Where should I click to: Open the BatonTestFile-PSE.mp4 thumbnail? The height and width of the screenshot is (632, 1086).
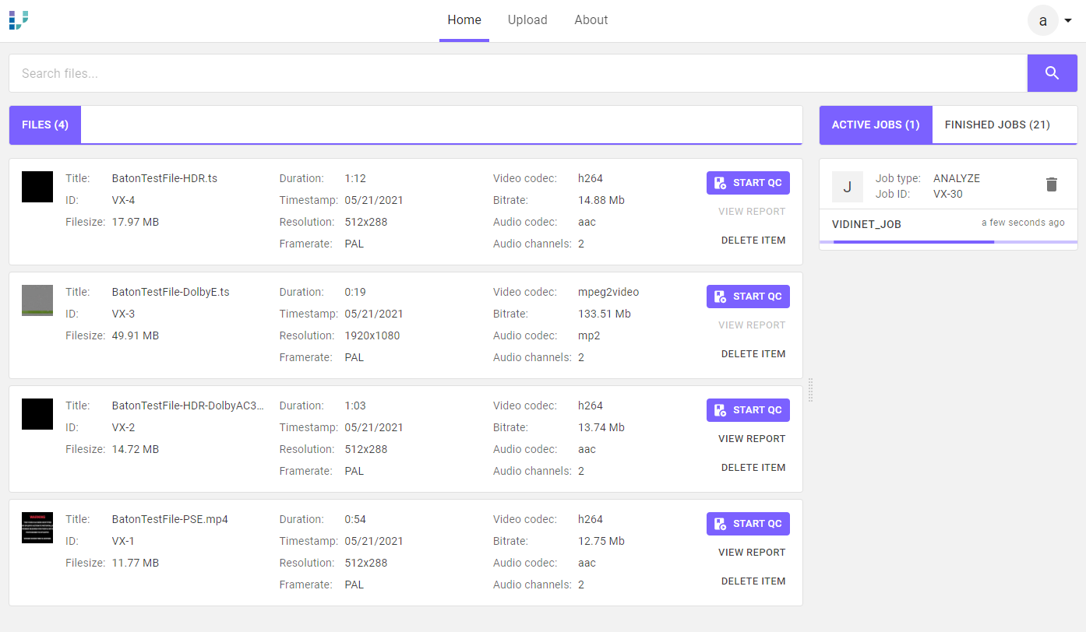tap(37, 528)
